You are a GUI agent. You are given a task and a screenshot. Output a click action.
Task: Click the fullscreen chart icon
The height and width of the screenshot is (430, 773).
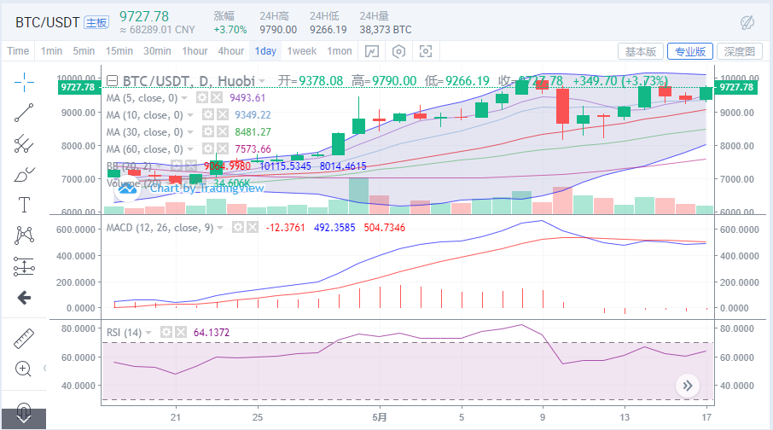coord(426,51)
